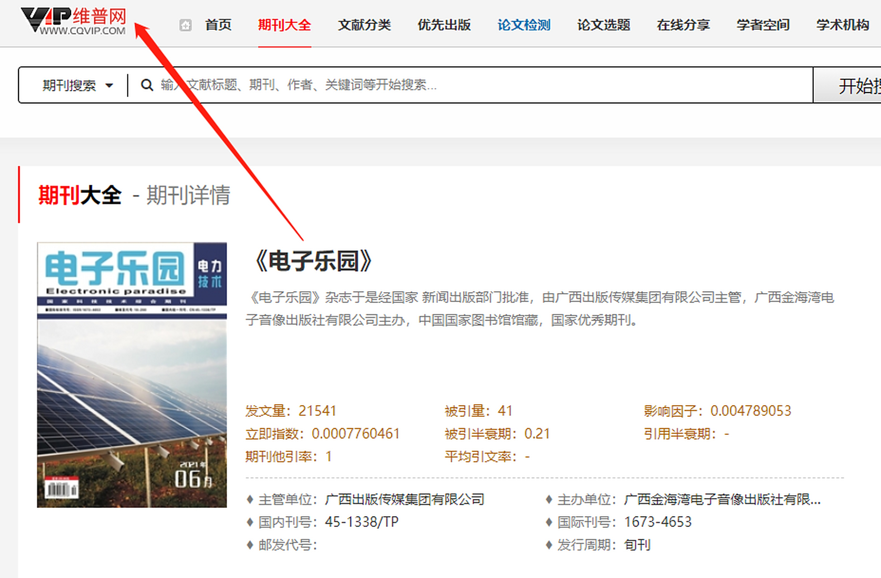The height and width of the screenshot is (578, 881).
Task: Open 论文检测 link
Action: click(524, 25)
